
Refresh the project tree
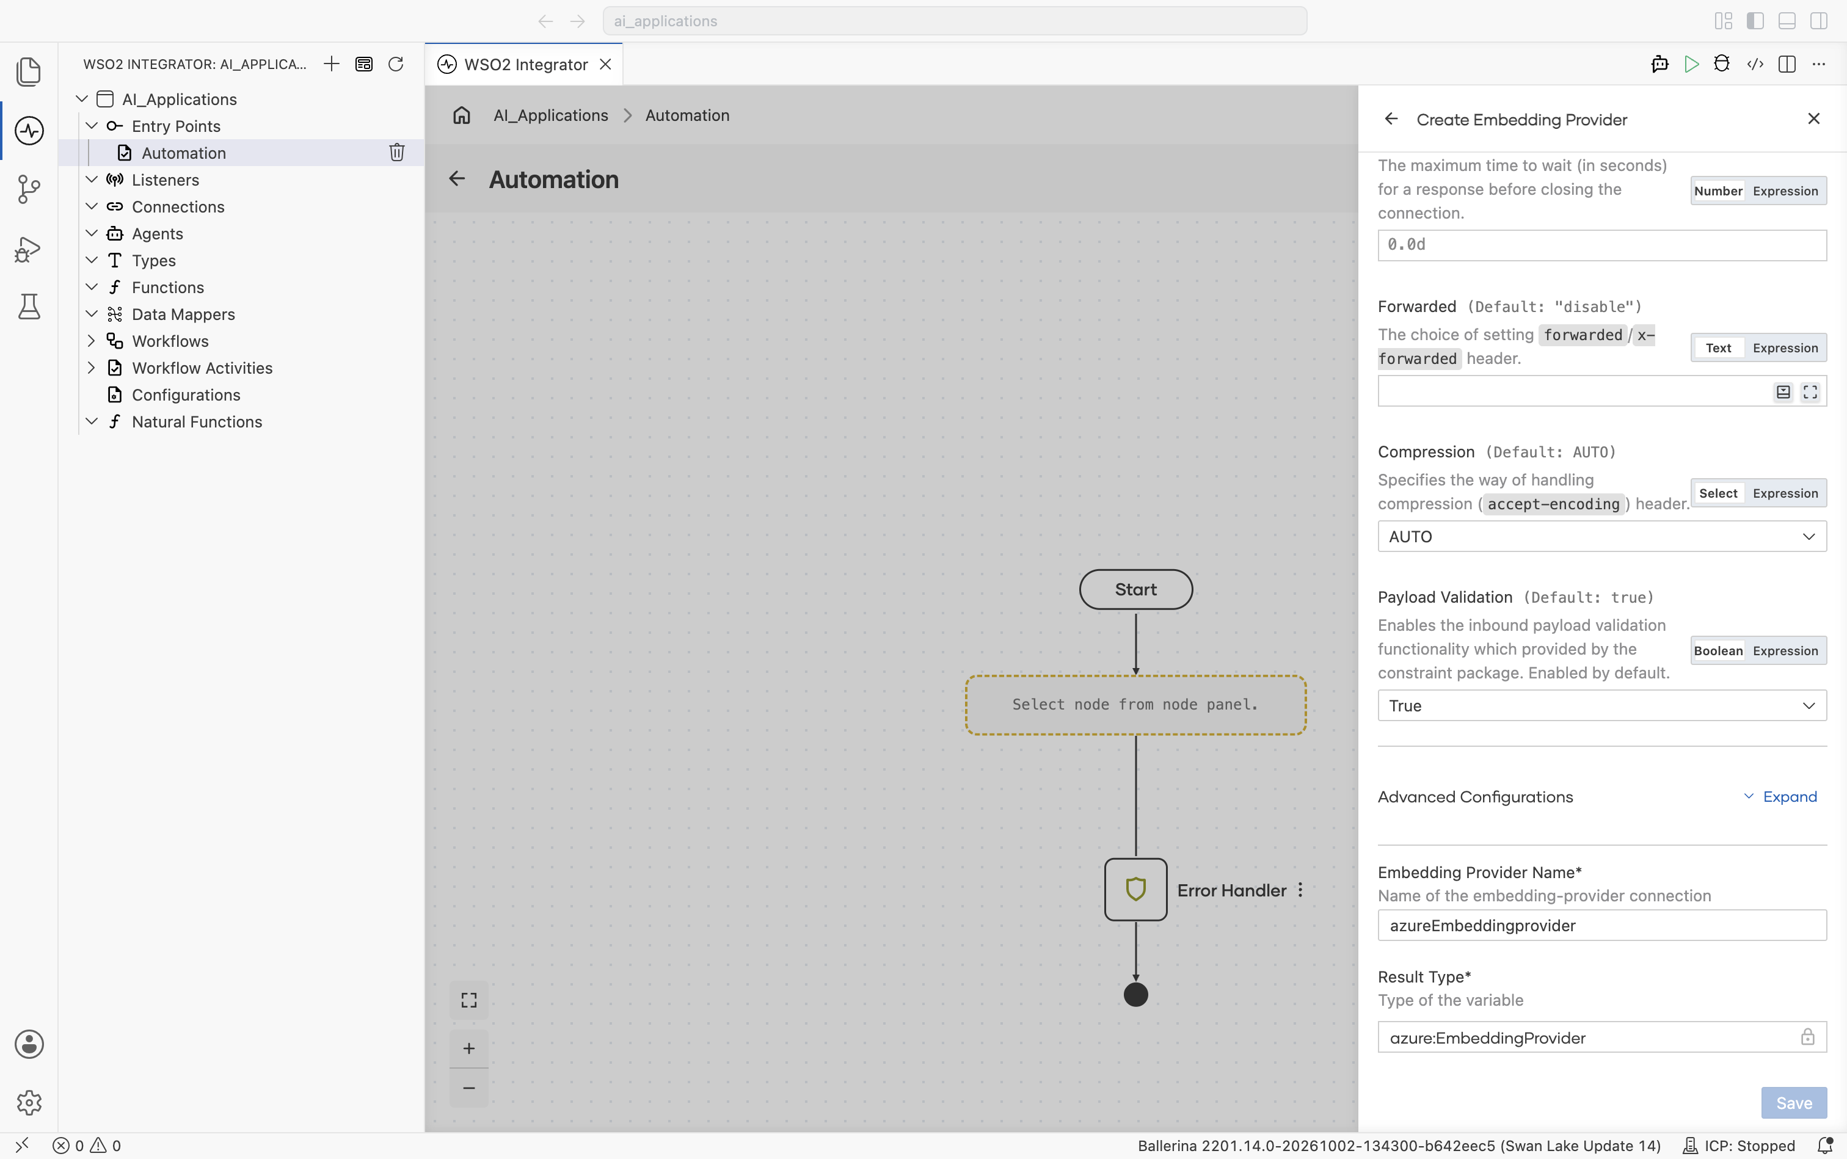coord(396,64)
